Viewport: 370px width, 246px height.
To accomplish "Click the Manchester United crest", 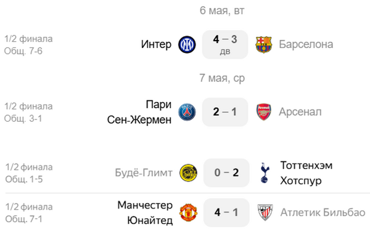I will [x=188, y=213].
